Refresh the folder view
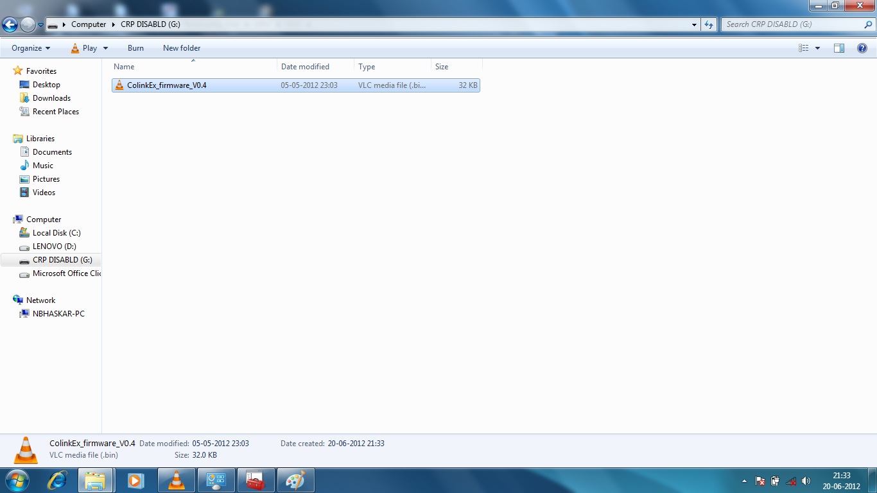The height and width of the screenshot is (493, 877). (x=709, y=24)
